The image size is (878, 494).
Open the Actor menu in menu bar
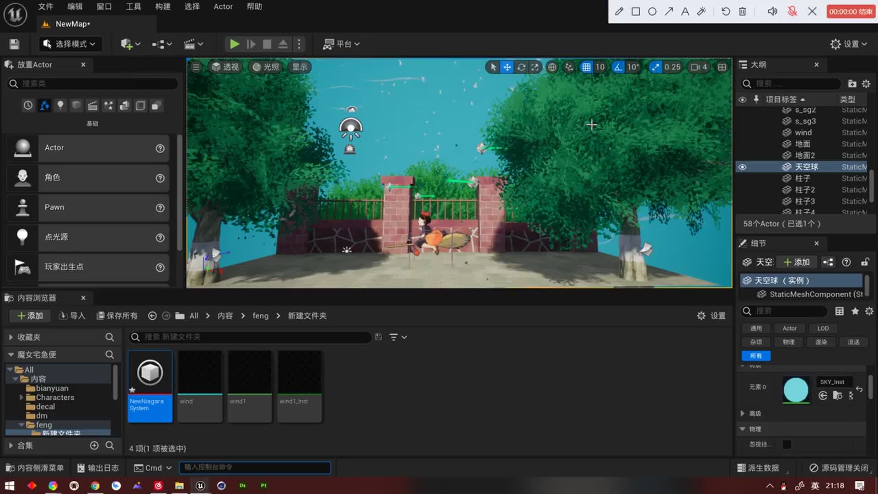coord(223,6)
